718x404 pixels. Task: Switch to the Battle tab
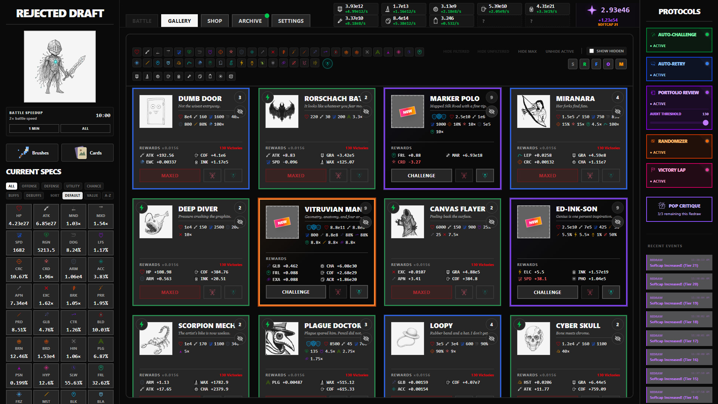click(142, 21)
